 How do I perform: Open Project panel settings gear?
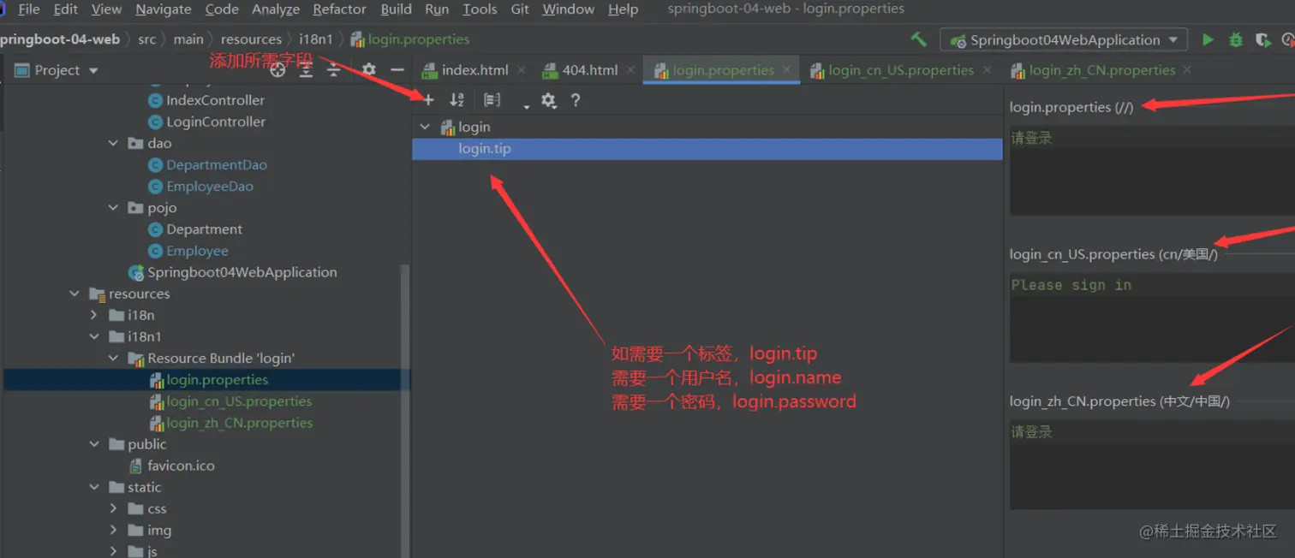368,70
